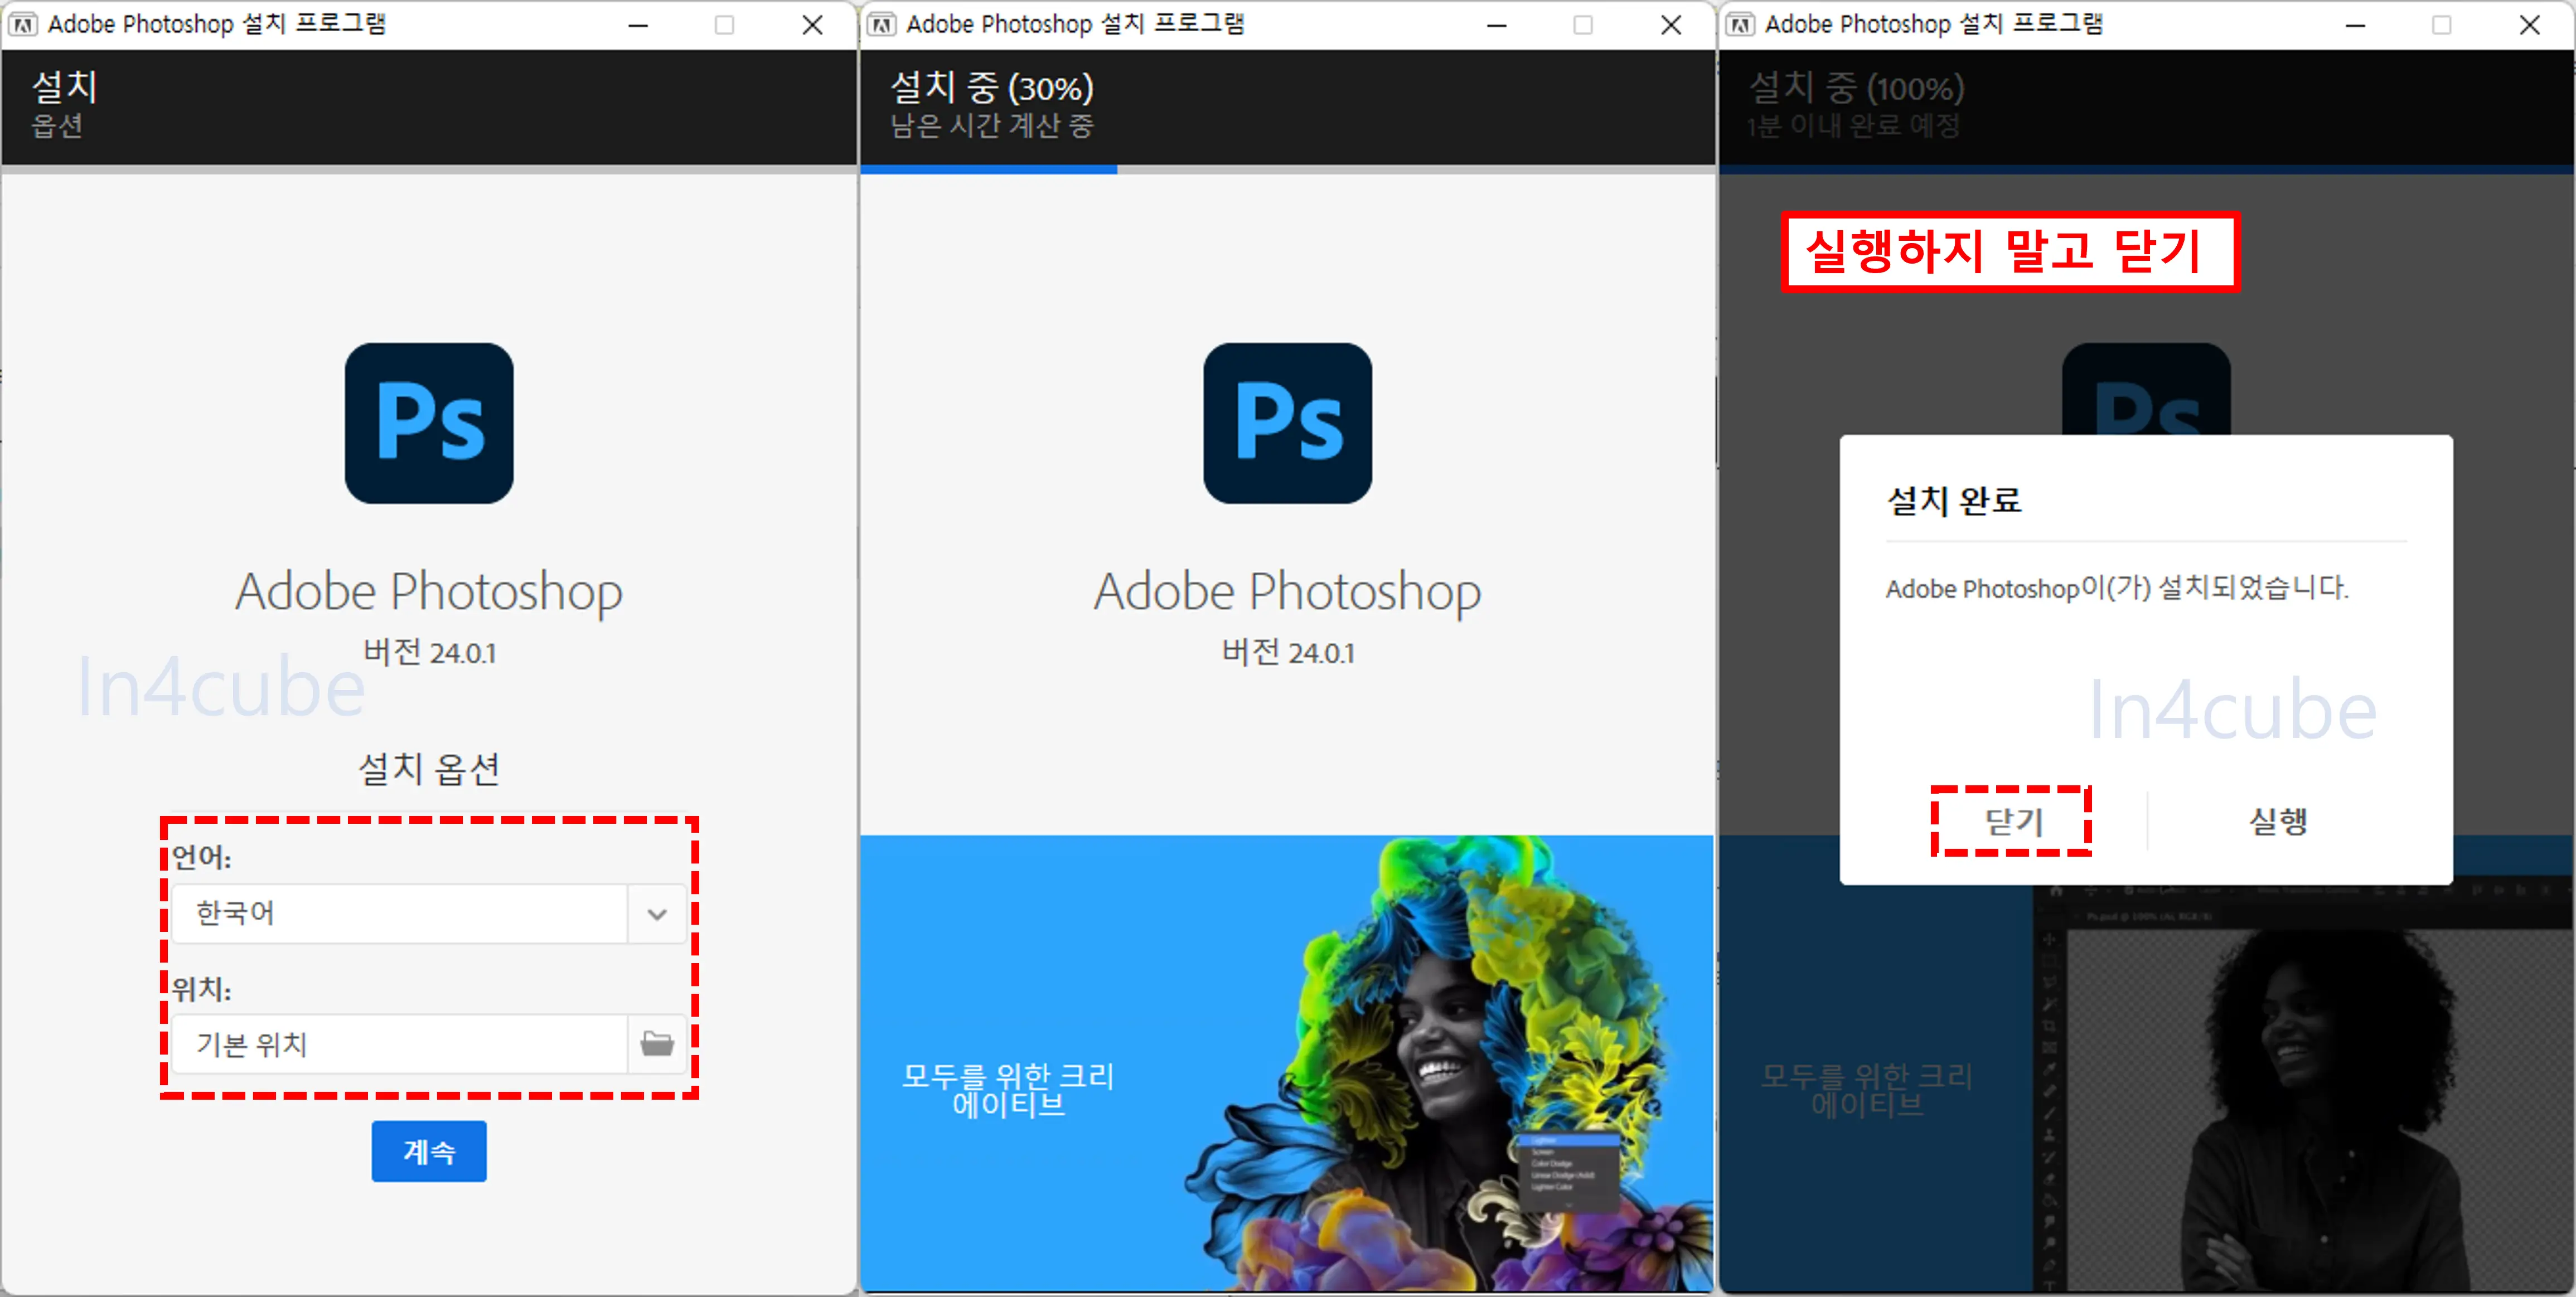Image resolution: width=2576 pixels, height=1297 pixels.
Task: Minimize the installation options window
Action: [x=638, y=25]
